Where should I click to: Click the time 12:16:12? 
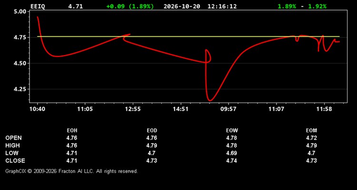pos(222,6)
